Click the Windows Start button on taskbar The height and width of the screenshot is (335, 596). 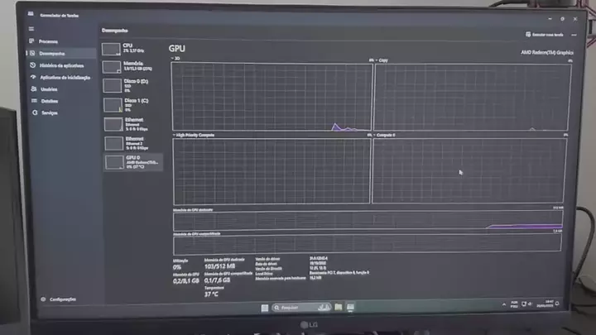(265, 307)
